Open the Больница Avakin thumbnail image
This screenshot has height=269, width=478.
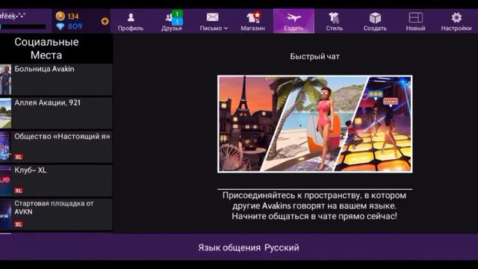(5, 79)
